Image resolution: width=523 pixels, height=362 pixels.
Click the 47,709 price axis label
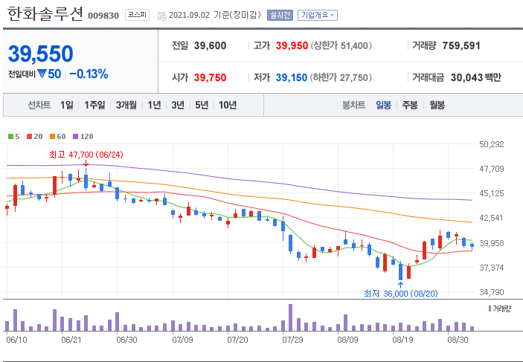[x=492, y=169]
